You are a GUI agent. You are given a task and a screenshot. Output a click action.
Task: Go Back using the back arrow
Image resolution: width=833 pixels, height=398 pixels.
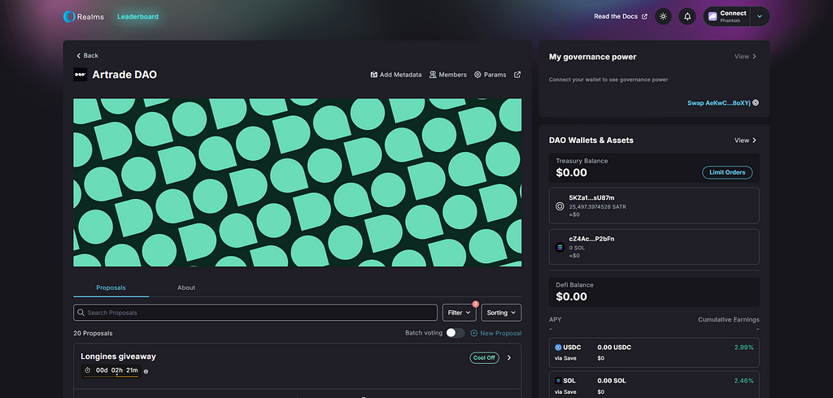coord(87,56)
